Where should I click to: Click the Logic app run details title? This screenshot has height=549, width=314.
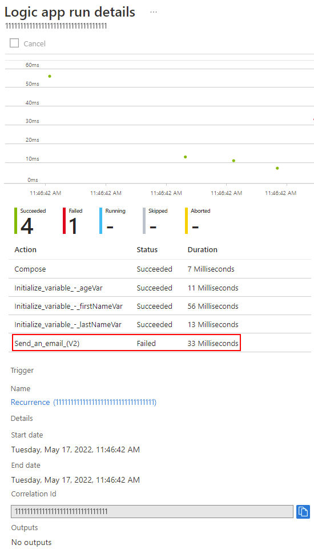tap(70, 12)
